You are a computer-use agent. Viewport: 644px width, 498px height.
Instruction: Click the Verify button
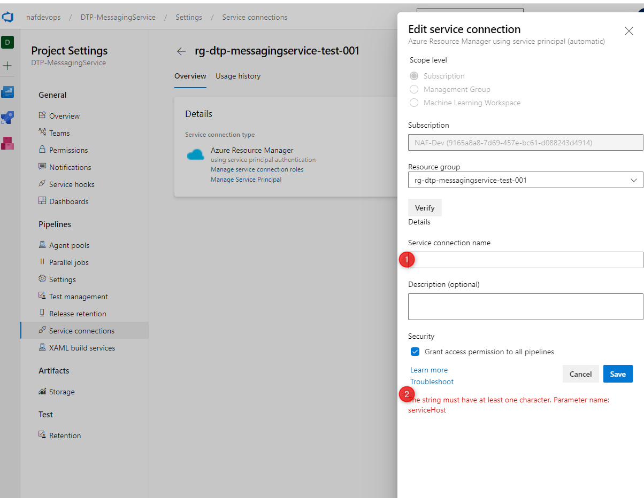(x=425, y=208)
